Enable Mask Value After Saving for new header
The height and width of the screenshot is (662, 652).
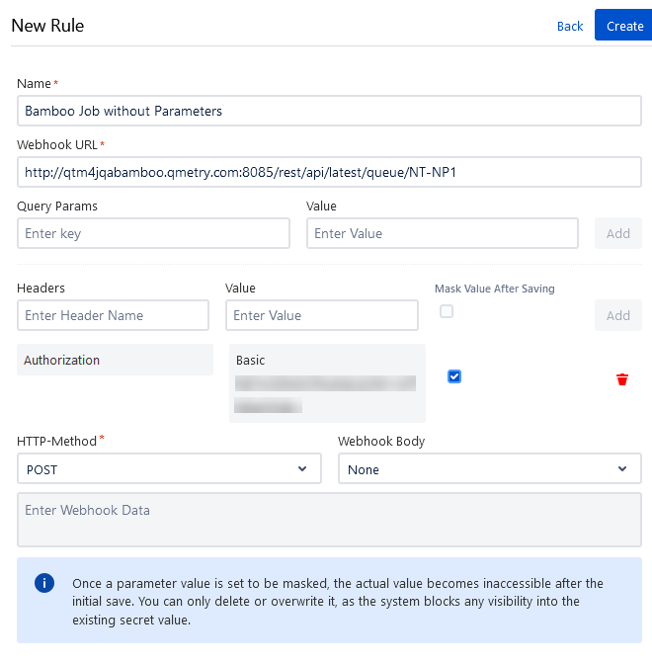coord(447,311)
